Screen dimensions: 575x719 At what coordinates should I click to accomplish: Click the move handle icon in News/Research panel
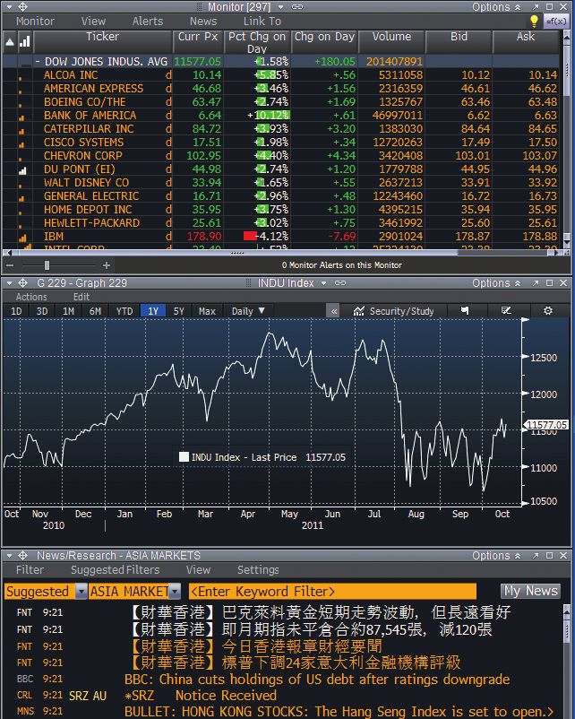[22, 555]
